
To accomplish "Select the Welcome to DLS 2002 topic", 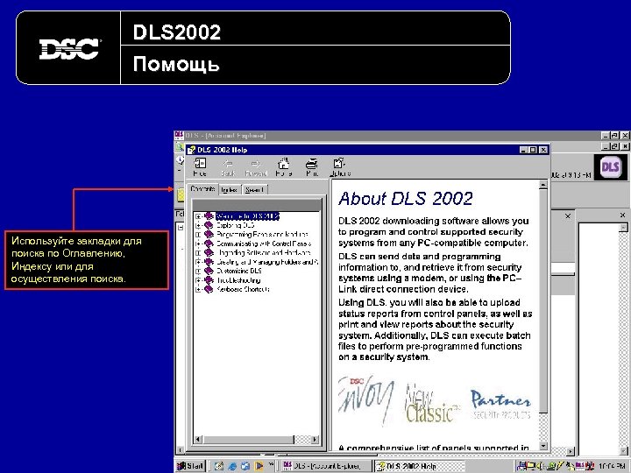I will (247, 216).
